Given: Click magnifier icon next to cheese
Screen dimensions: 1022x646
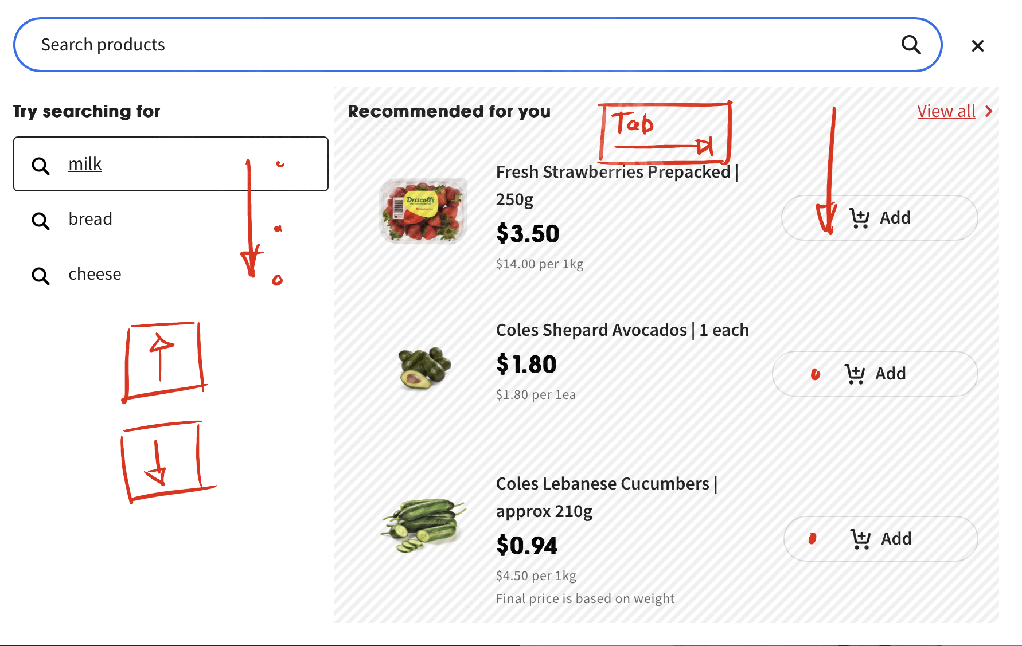Looking at the screenshot, I should [x=41, y=276].
